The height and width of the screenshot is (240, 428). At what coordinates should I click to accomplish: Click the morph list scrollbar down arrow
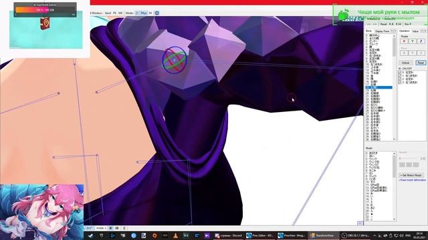pos(394,219)
